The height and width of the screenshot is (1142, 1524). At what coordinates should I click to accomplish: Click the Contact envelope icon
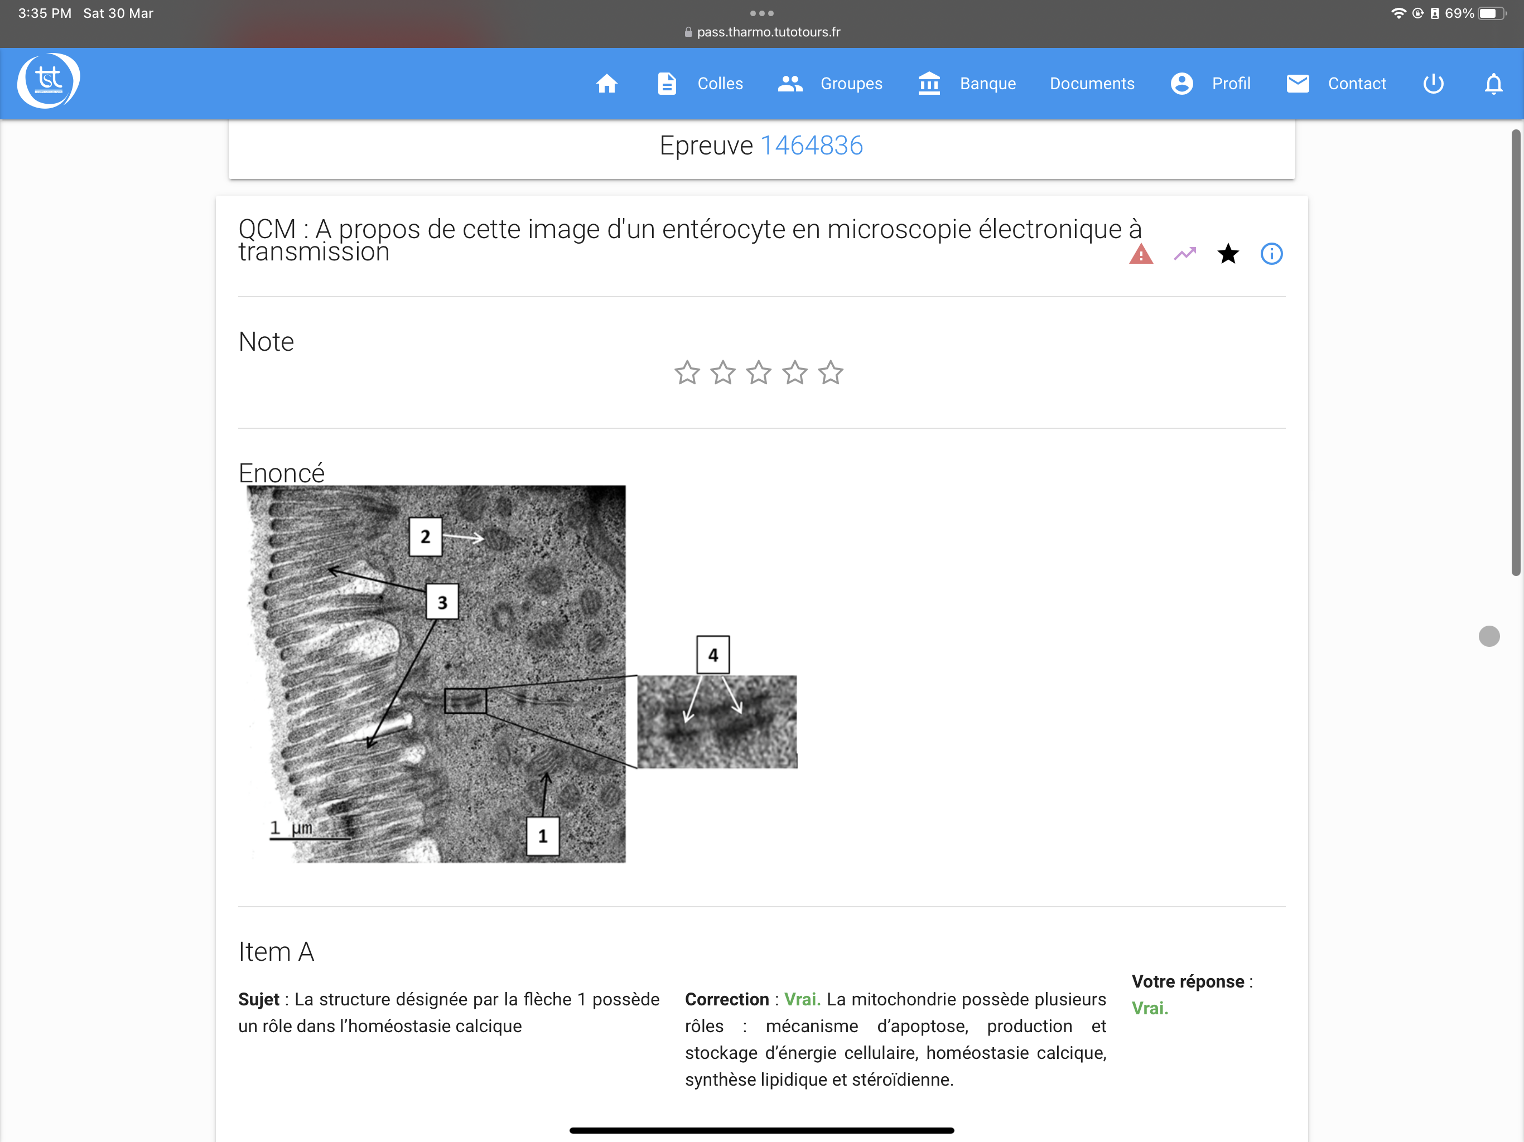point(1298,83)
